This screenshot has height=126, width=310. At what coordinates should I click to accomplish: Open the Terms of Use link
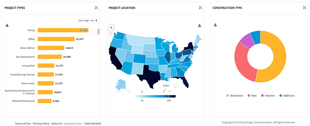pos(23,124)
